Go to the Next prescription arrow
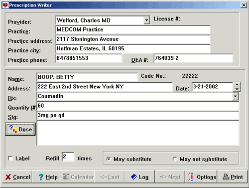The width and height of the screenshot is (249, 188). (x=170, y=177)
